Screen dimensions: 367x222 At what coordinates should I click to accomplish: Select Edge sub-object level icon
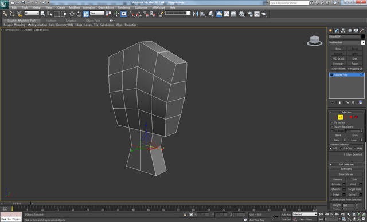(x=341, y=117)
